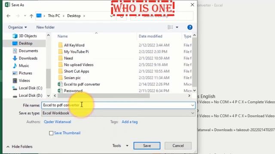The height and width of the screenshot is (154, 275).
Task: Open the Organize menu
Action: 17,27
